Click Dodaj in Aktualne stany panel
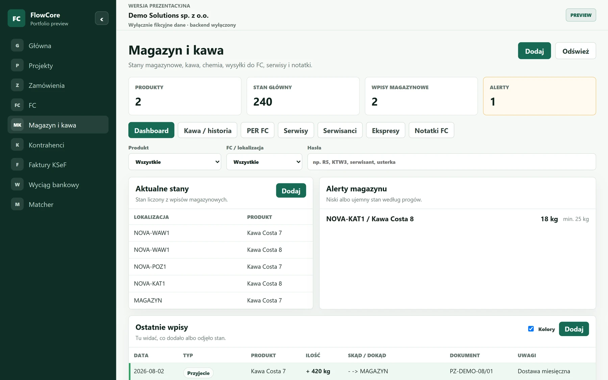Image resolution: width=608 pixels, height=380 pixels. click(291, 191)
